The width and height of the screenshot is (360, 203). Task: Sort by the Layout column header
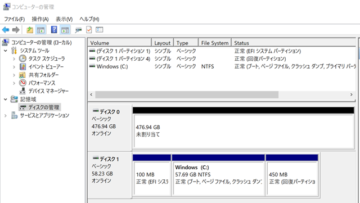(x=163, y=43)
